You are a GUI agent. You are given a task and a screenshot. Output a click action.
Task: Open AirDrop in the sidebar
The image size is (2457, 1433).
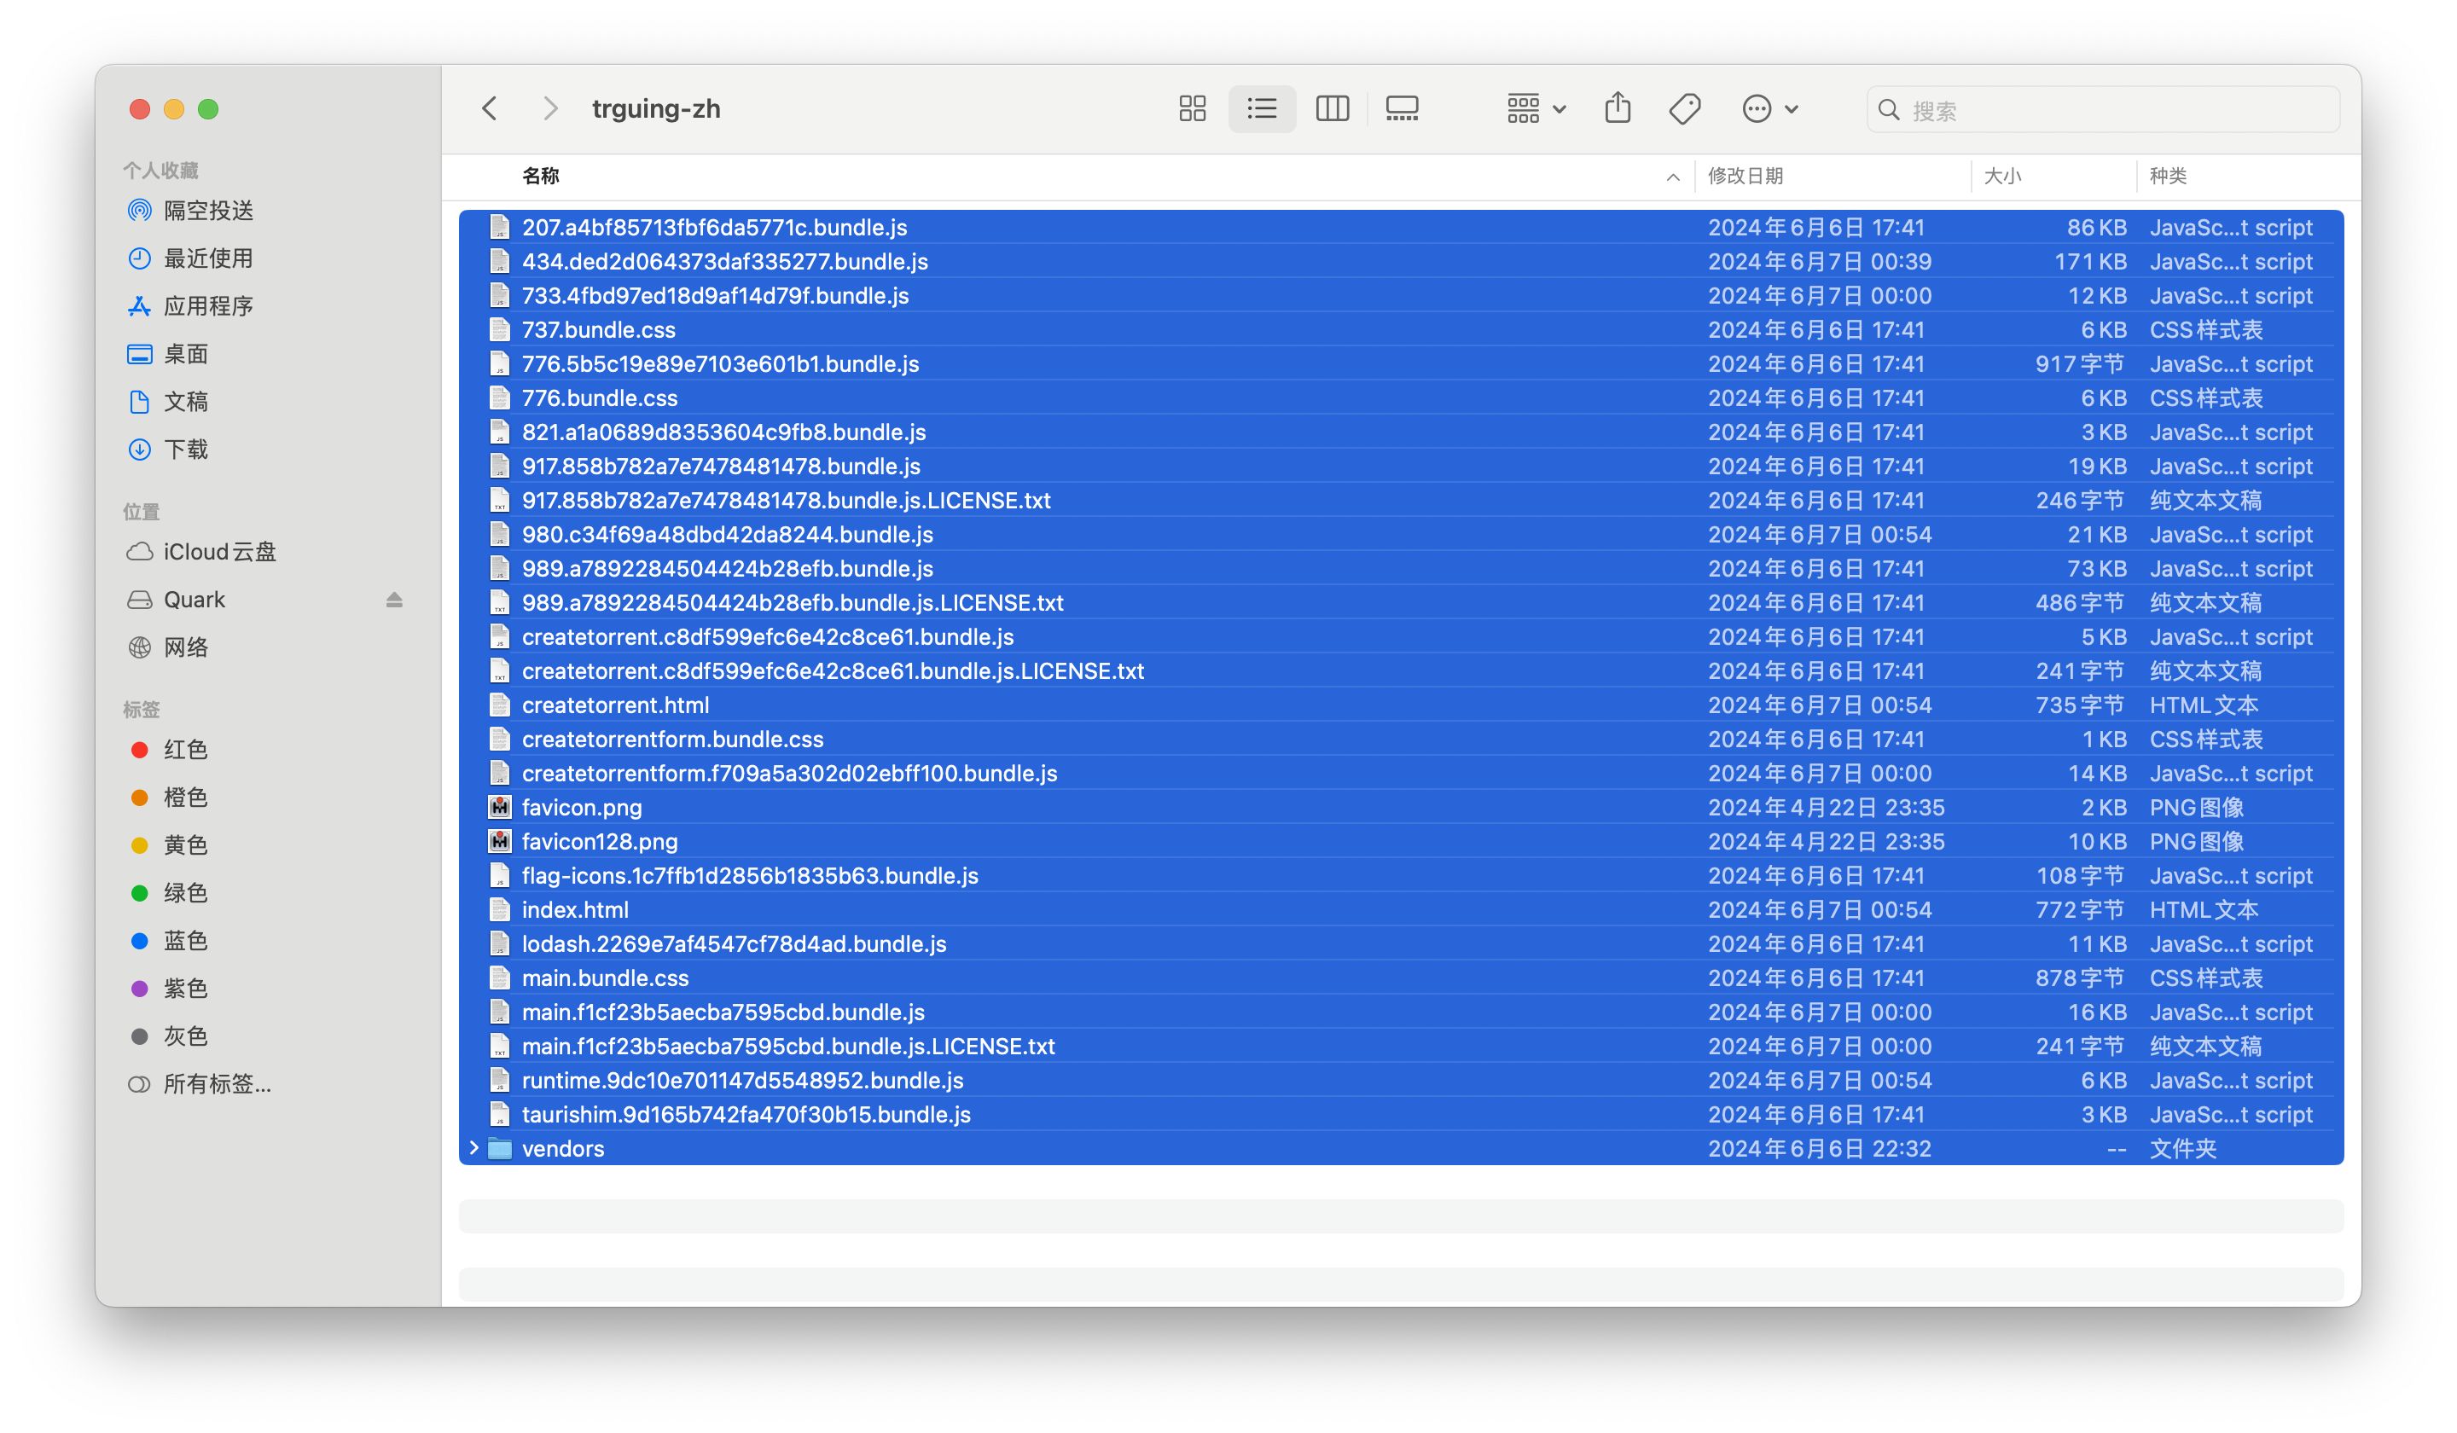point(207,211)
